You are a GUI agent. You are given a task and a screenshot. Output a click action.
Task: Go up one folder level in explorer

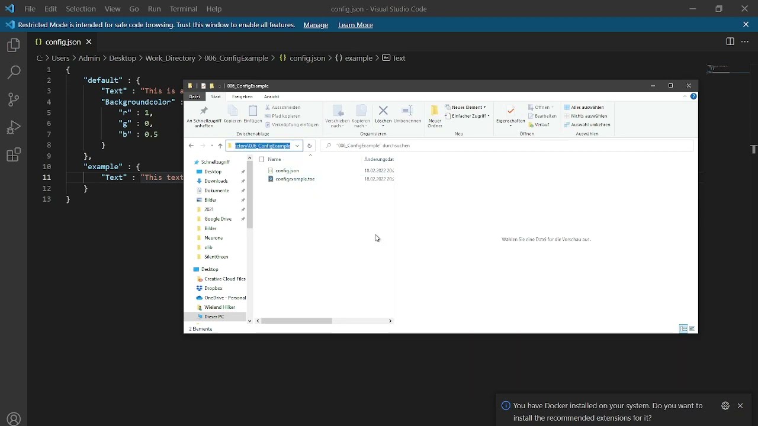pyautogui.click(x=220, y=146)
